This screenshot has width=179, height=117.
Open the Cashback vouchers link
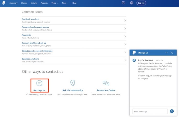point(30,19)
